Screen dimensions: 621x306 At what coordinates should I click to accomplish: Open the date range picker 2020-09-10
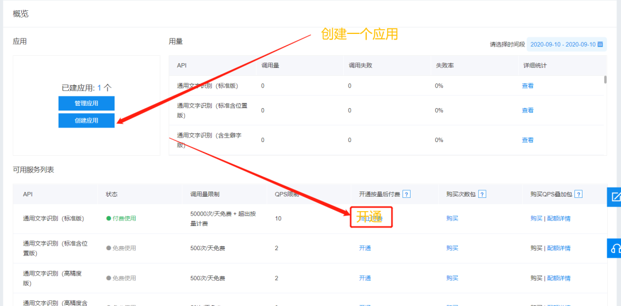click(566, 44)
